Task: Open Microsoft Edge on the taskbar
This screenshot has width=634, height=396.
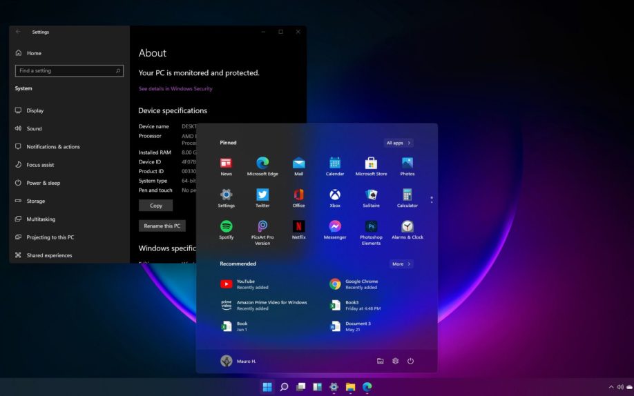Action: pos(367,387)
